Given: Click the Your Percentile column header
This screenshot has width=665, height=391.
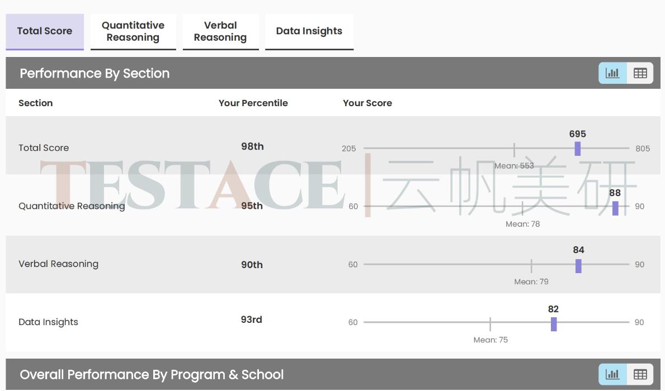Looking at the screenshot, I should (253, 103).
